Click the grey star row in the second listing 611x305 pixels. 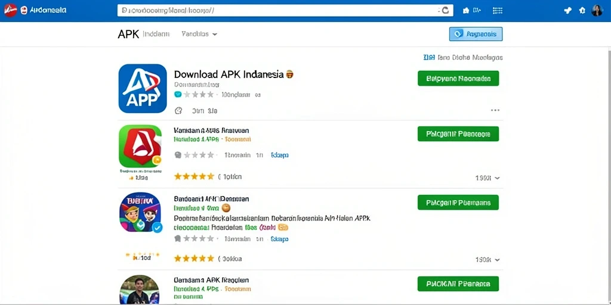tap(199, 155)
